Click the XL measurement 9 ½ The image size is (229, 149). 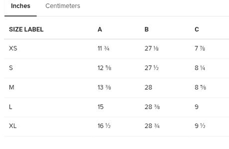pos(200,126)
